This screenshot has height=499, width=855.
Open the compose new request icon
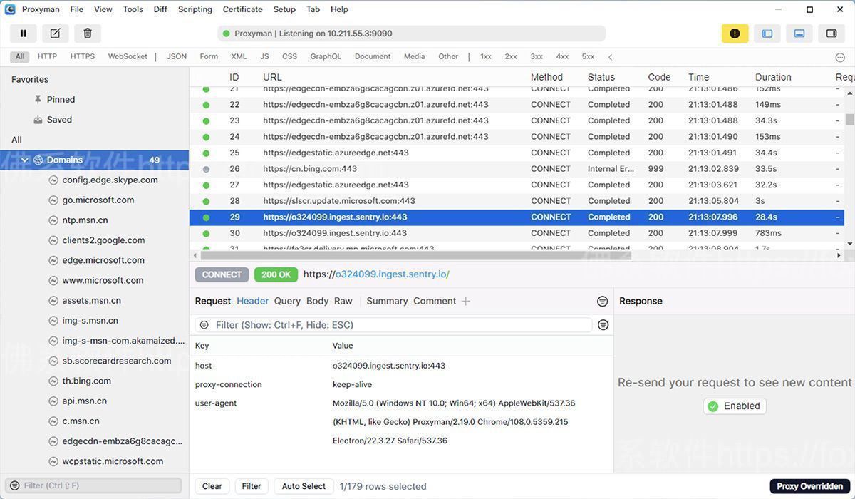pos(56,33)
